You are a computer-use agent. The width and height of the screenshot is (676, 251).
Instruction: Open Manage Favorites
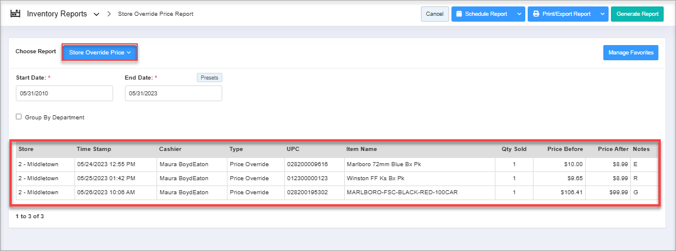pos(631,53)
